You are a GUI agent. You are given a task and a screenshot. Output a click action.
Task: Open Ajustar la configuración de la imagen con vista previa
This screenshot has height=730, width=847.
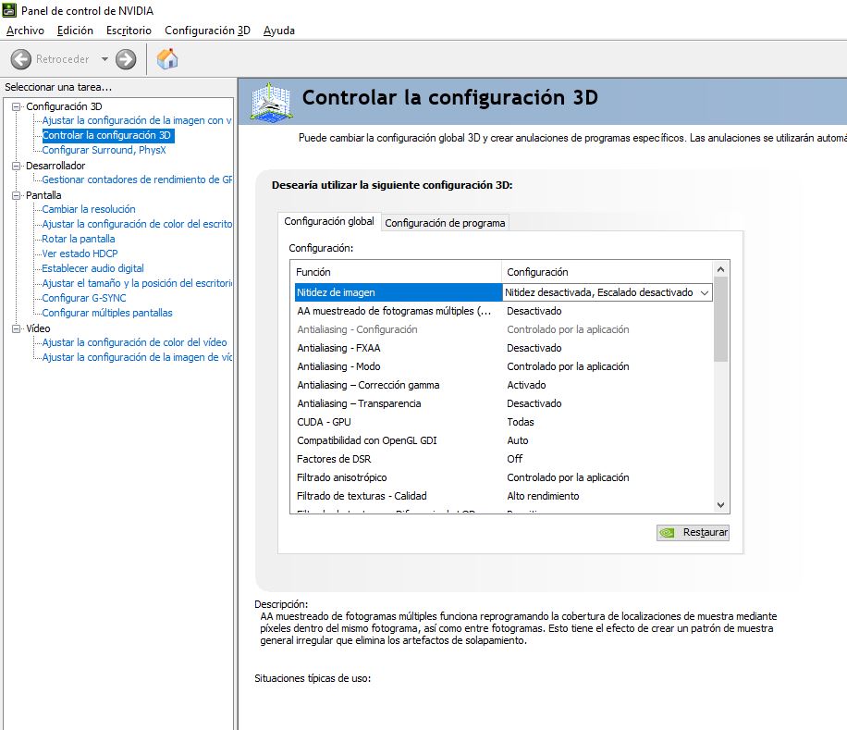[137, 120]
